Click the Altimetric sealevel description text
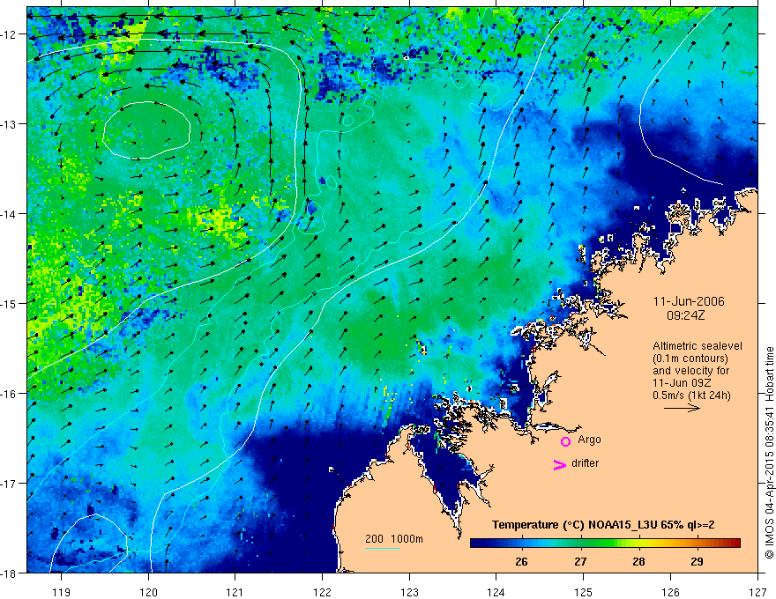 click(698, 371)
